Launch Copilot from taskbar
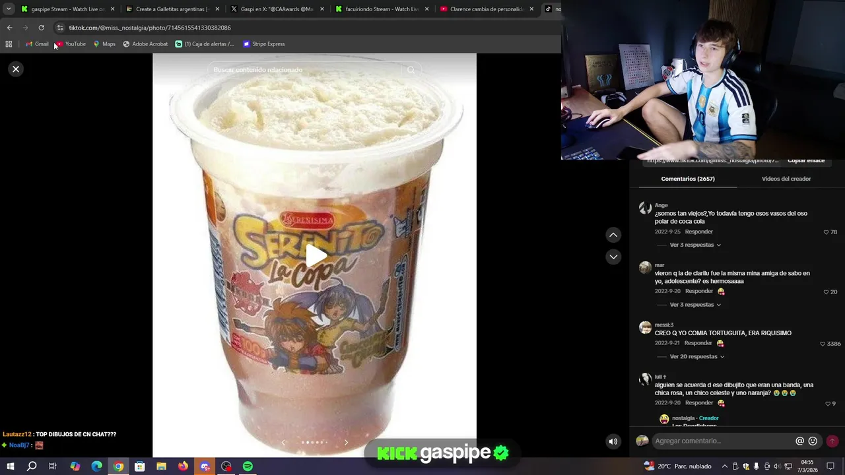 tap(75, 466)
